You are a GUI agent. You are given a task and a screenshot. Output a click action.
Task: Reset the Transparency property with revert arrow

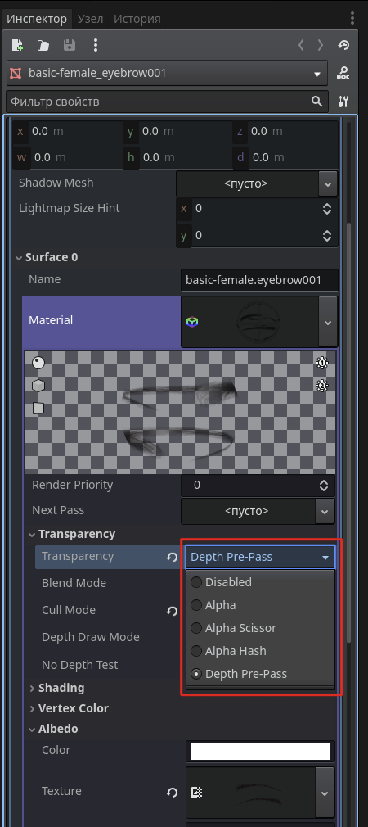pos(172,557)
